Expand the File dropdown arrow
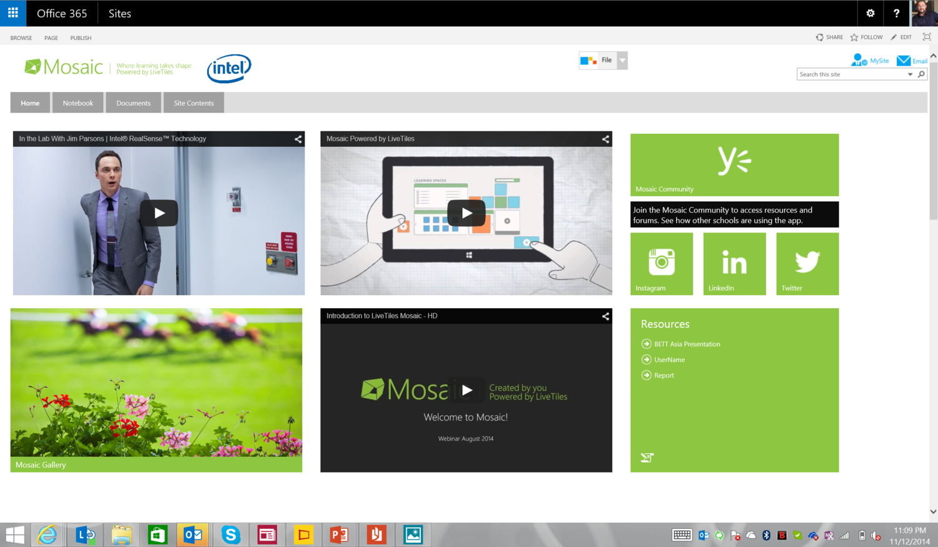This screenshot has width=938, height=547. pos(622,61)
